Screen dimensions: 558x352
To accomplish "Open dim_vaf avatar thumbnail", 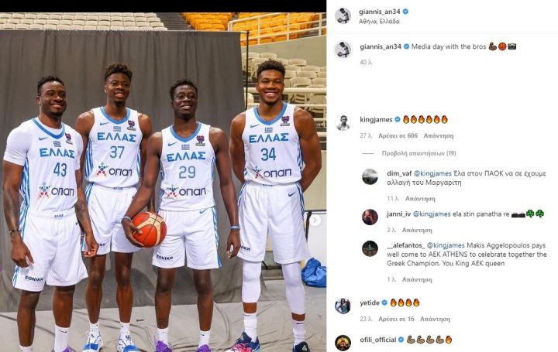I will 370,177.
